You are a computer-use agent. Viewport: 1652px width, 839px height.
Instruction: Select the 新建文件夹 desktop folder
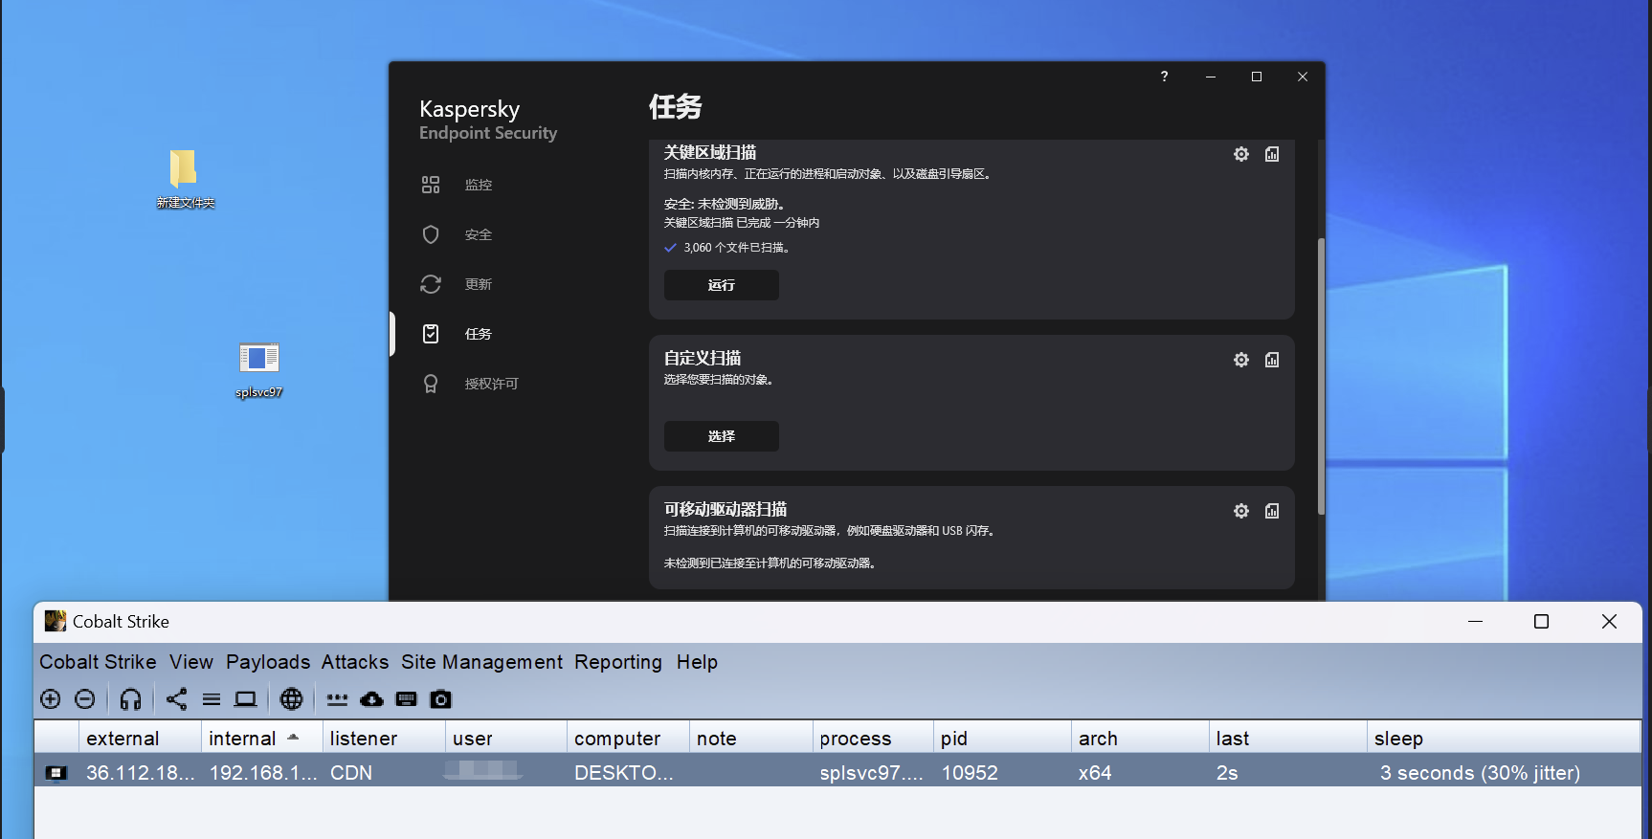[185, 179]
